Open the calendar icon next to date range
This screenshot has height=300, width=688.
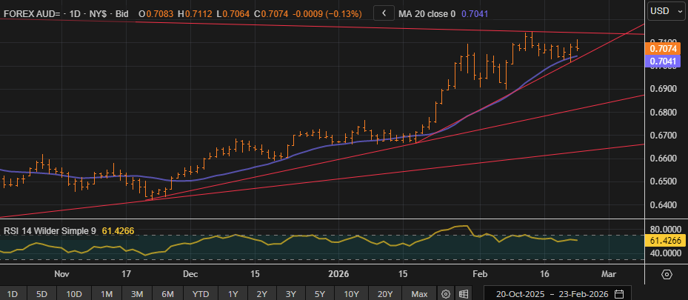tap(619, 293)
